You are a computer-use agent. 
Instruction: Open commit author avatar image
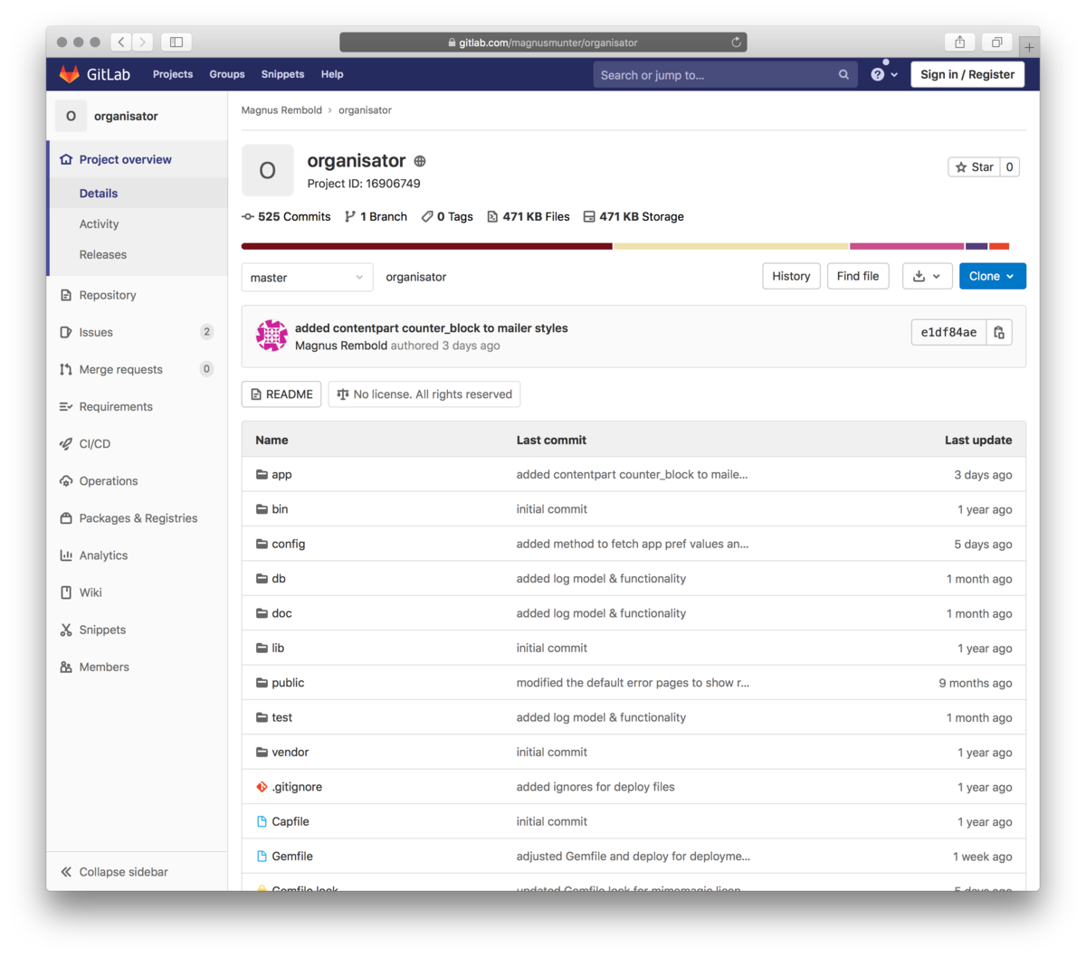coord(271,336)
